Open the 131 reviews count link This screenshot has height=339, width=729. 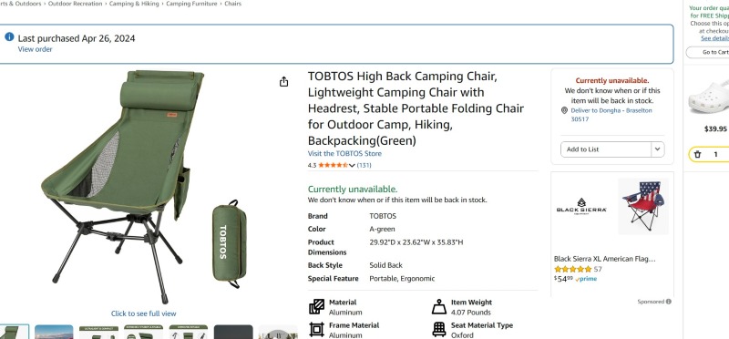[x=364, y=165]
